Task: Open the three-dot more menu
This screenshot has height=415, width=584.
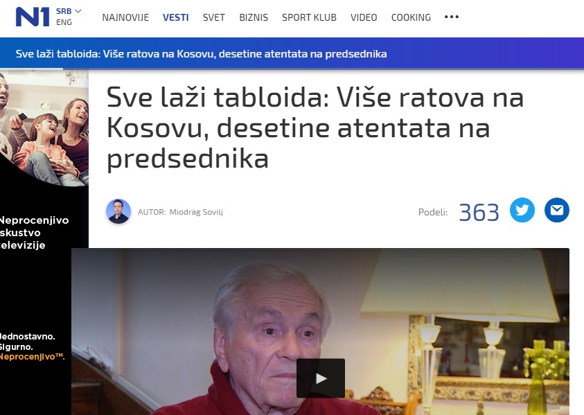Action: pos(452,17)
